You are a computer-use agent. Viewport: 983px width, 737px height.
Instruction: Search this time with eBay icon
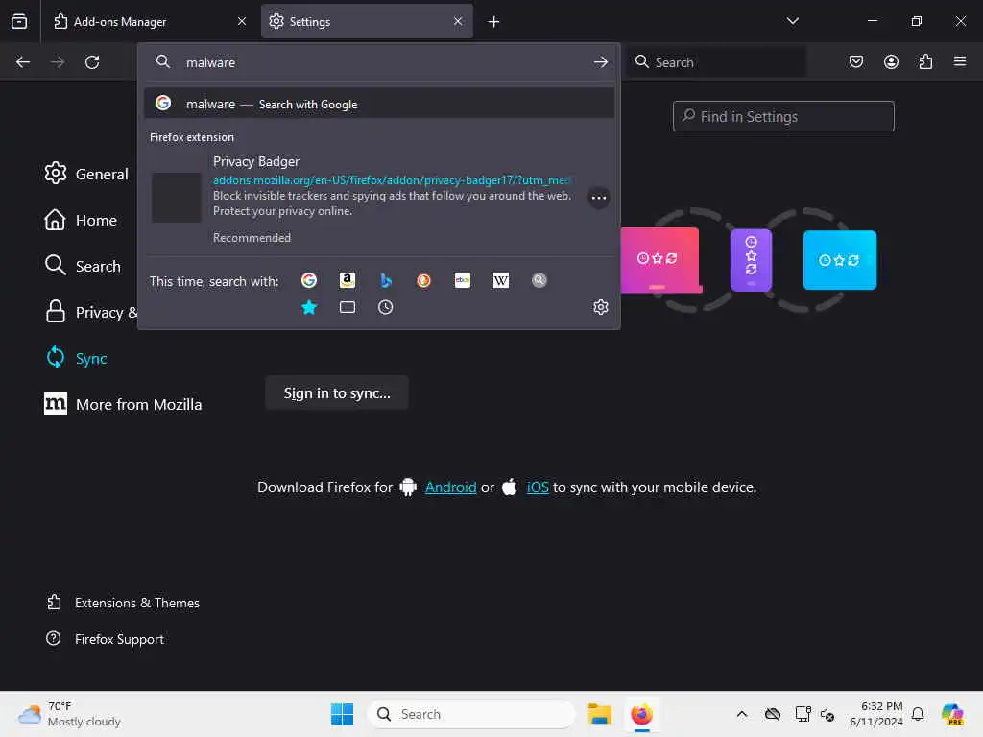click(463, 280)
